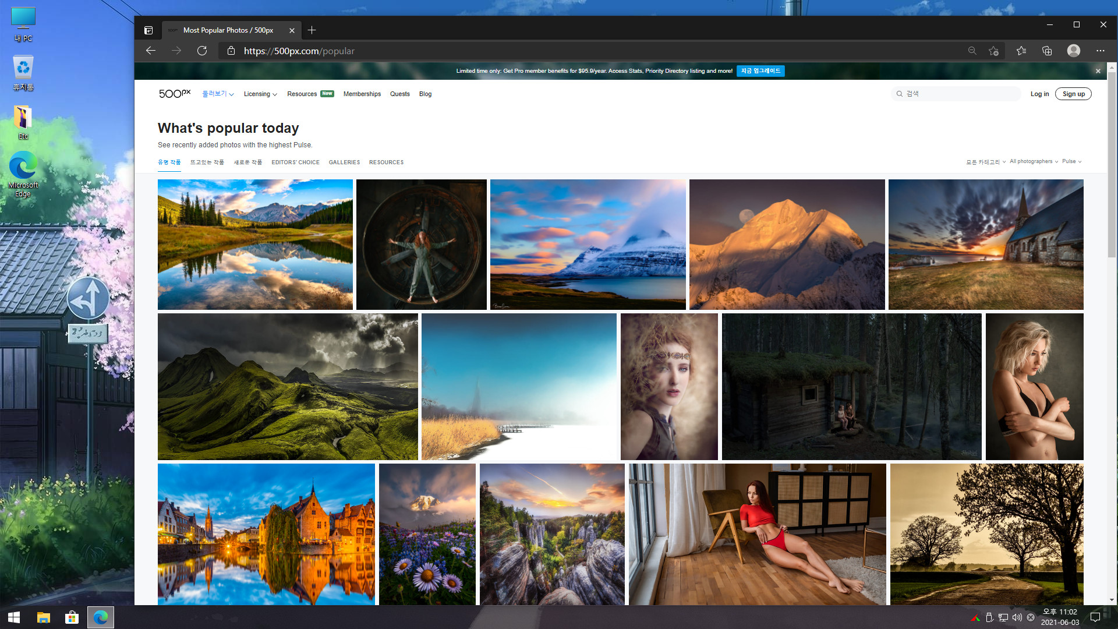
Task: Click the blue upgrade now button
Action: click(x=760, y=71)
